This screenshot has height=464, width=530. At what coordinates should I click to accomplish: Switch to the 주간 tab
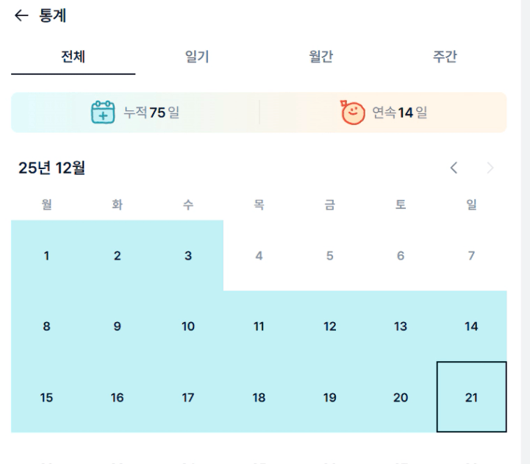click(445, 57)
